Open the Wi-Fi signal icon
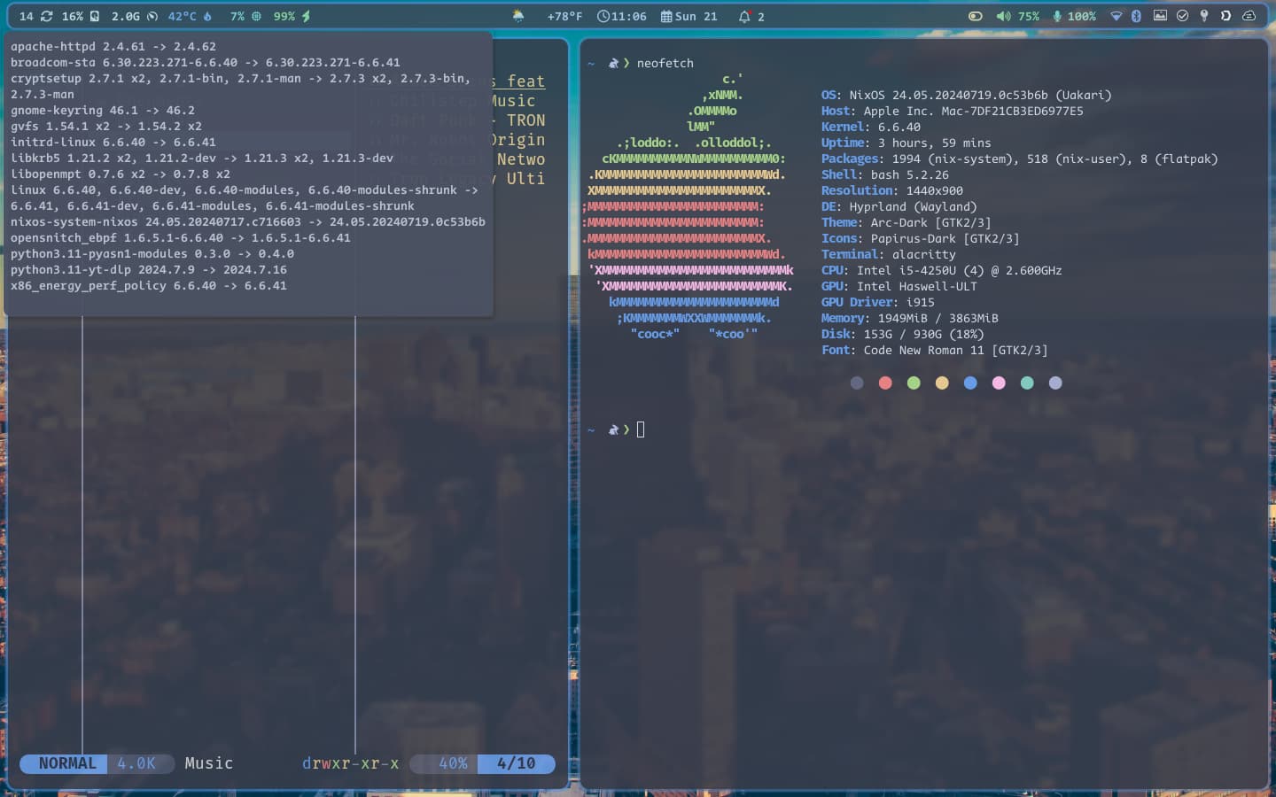The height and width of the screenshot is (797, 1276). (1117, 15)
